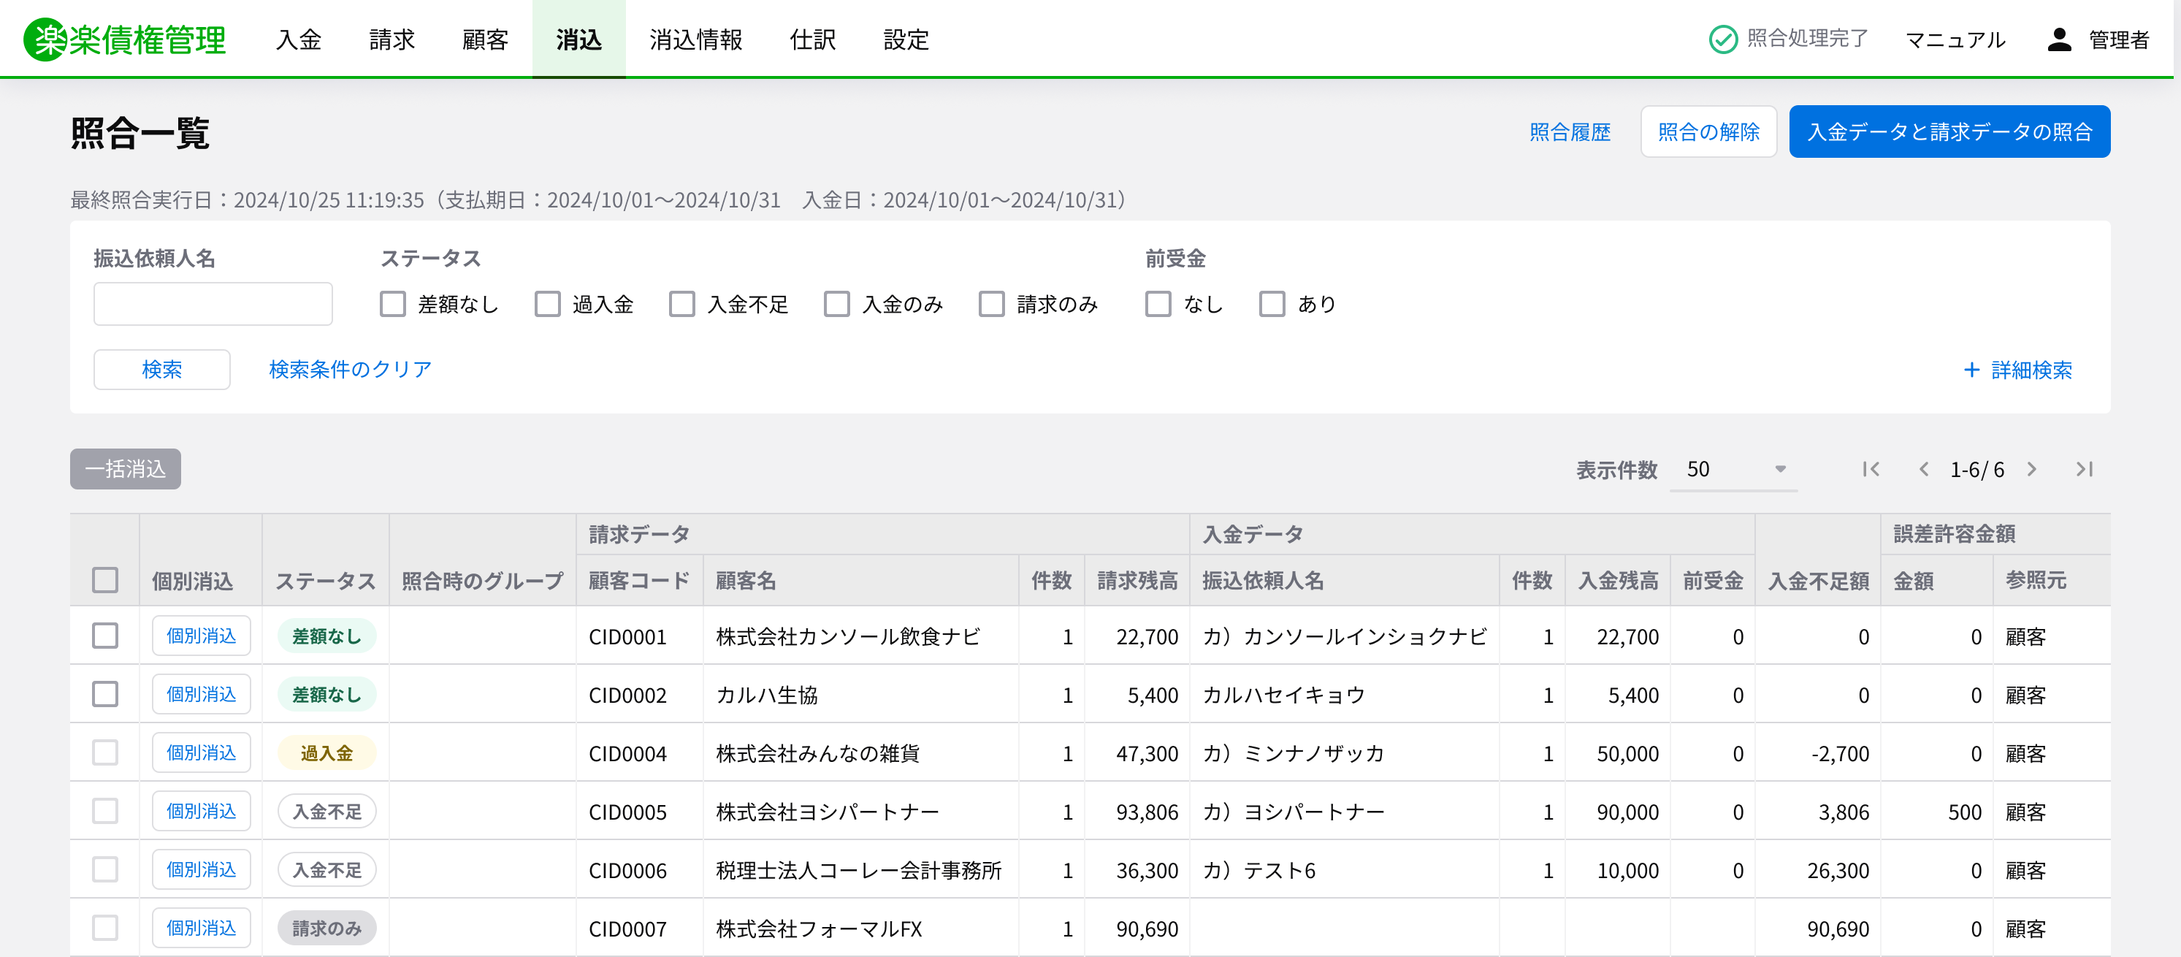
Task: Select the CID0001 row checkbox
Action: point(105,636)
